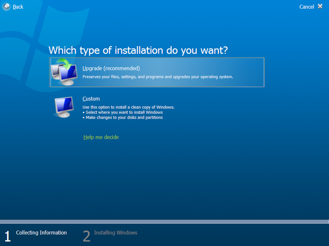Click 'Select where you want to install Windows' bullet
Viewport: 329px width, 246px height.
123,112
